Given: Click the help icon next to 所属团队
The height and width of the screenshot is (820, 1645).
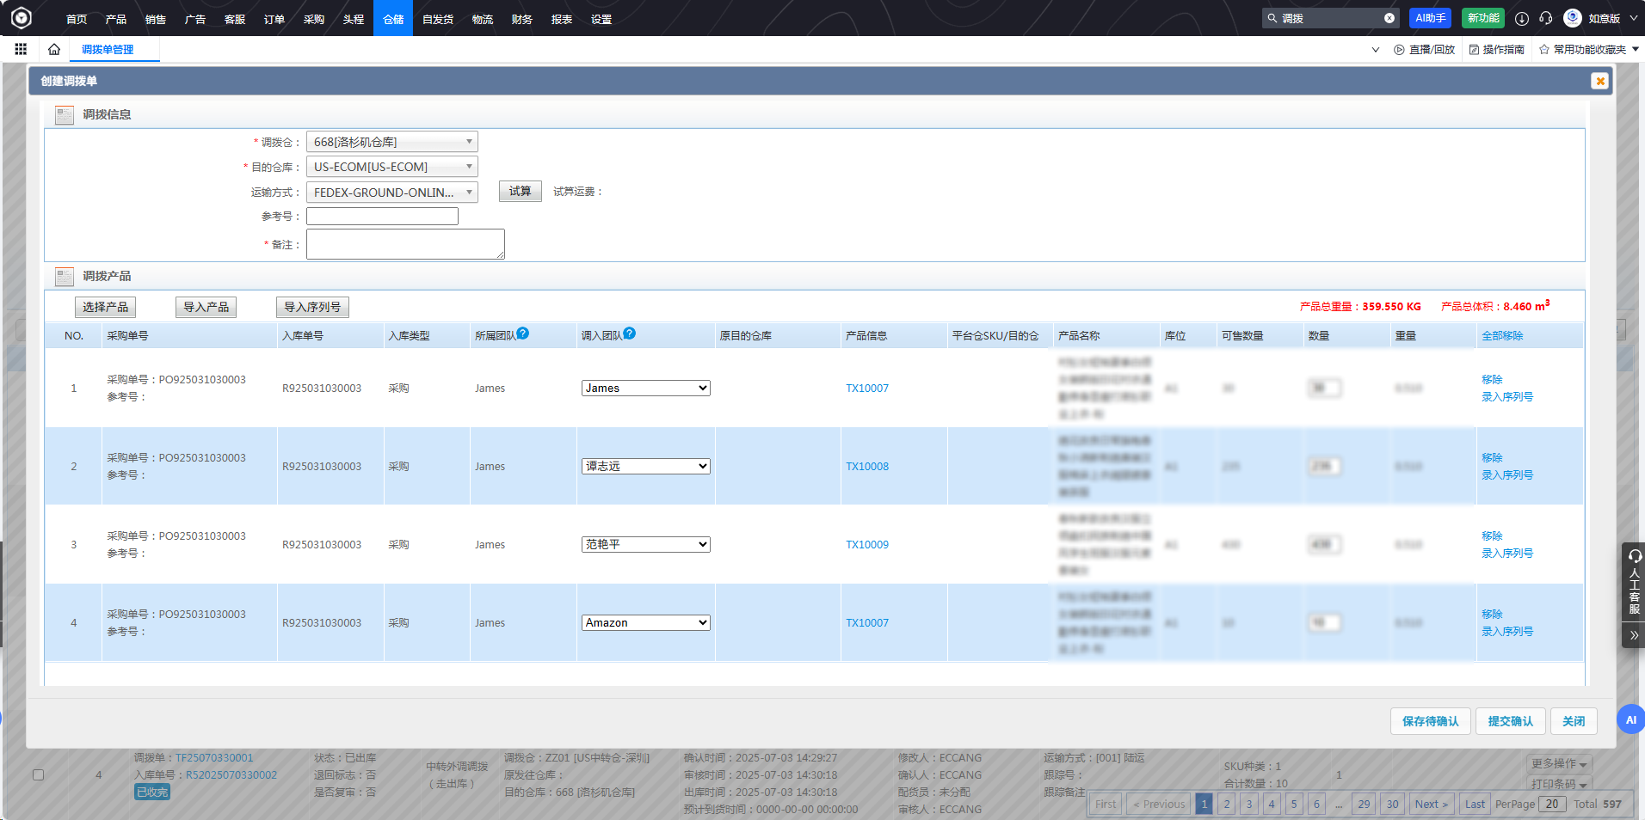Looking at the screenshot, I should pos(523,334).
